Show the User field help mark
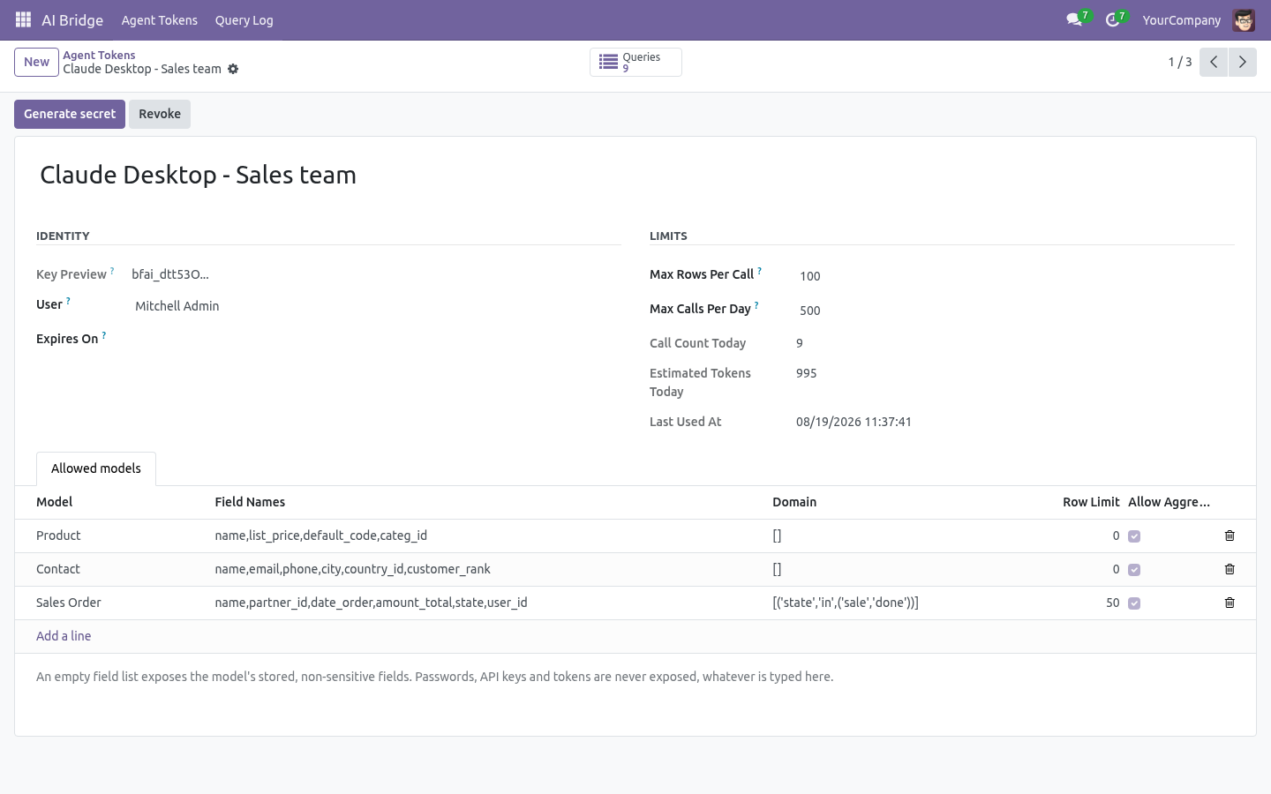 click(68, 302)
